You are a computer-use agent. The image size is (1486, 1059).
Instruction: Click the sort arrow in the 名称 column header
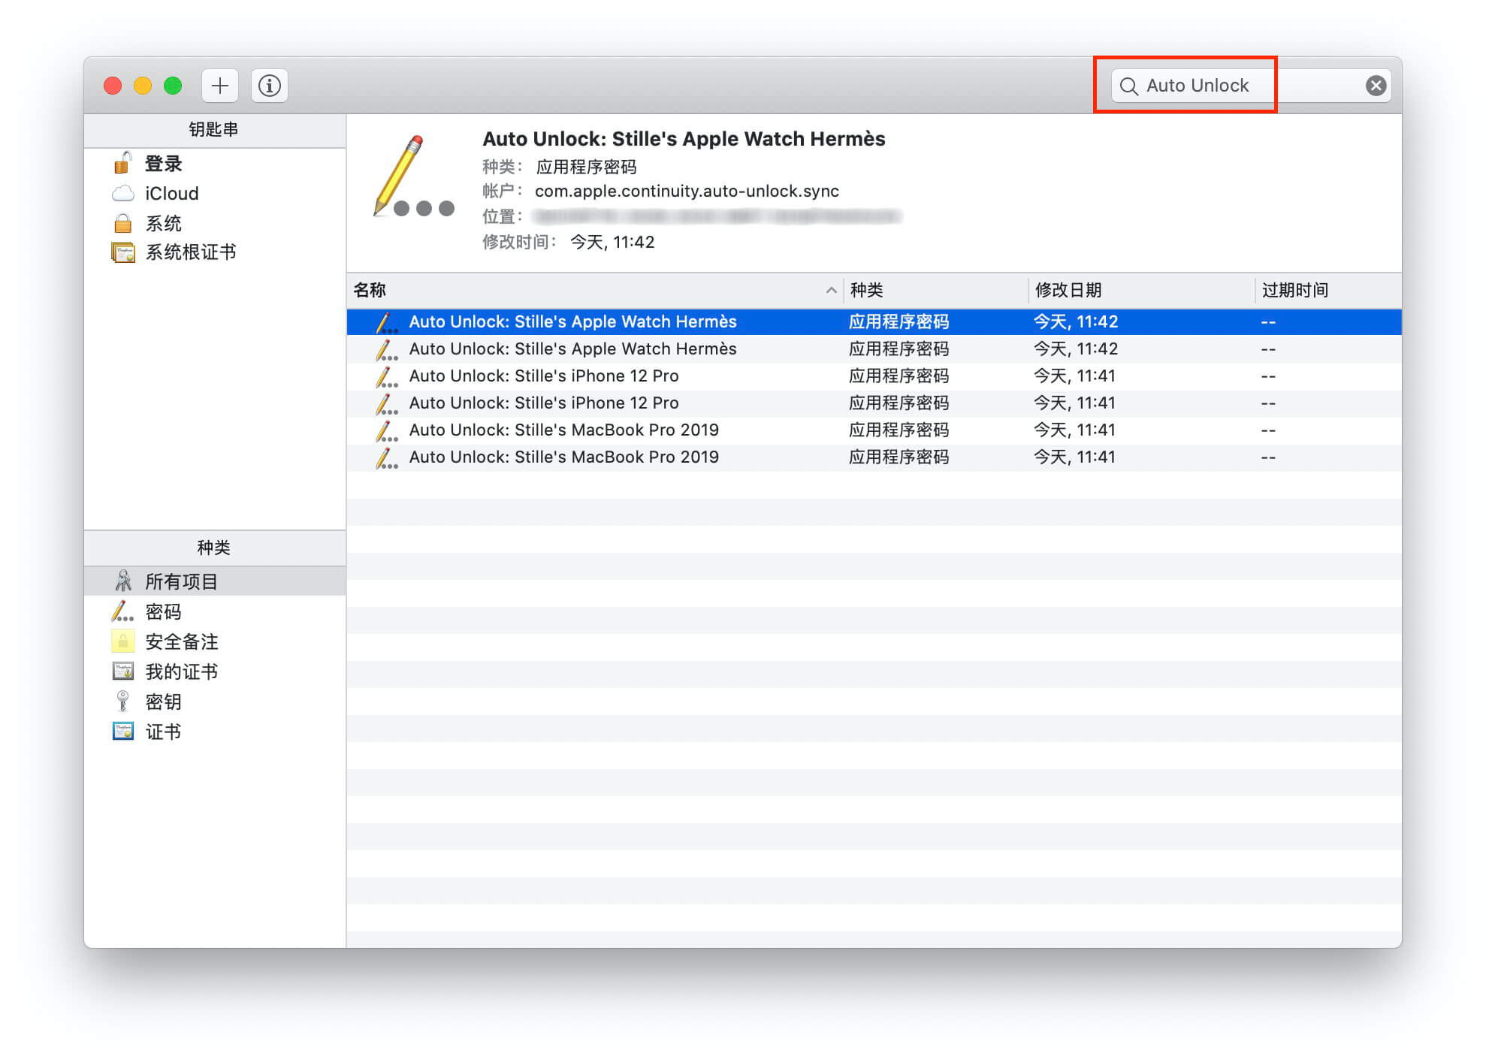tap(831, 290)
